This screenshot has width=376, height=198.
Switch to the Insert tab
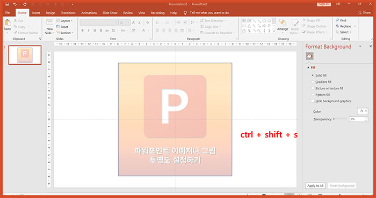tap(36, 13)
